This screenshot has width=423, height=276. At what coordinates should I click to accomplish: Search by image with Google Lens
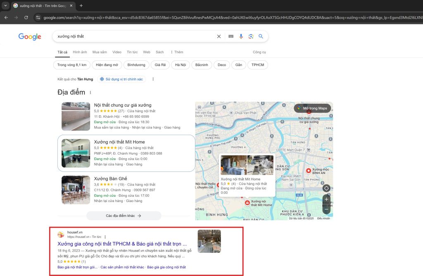pyautogui.click(x=251, y=36)
